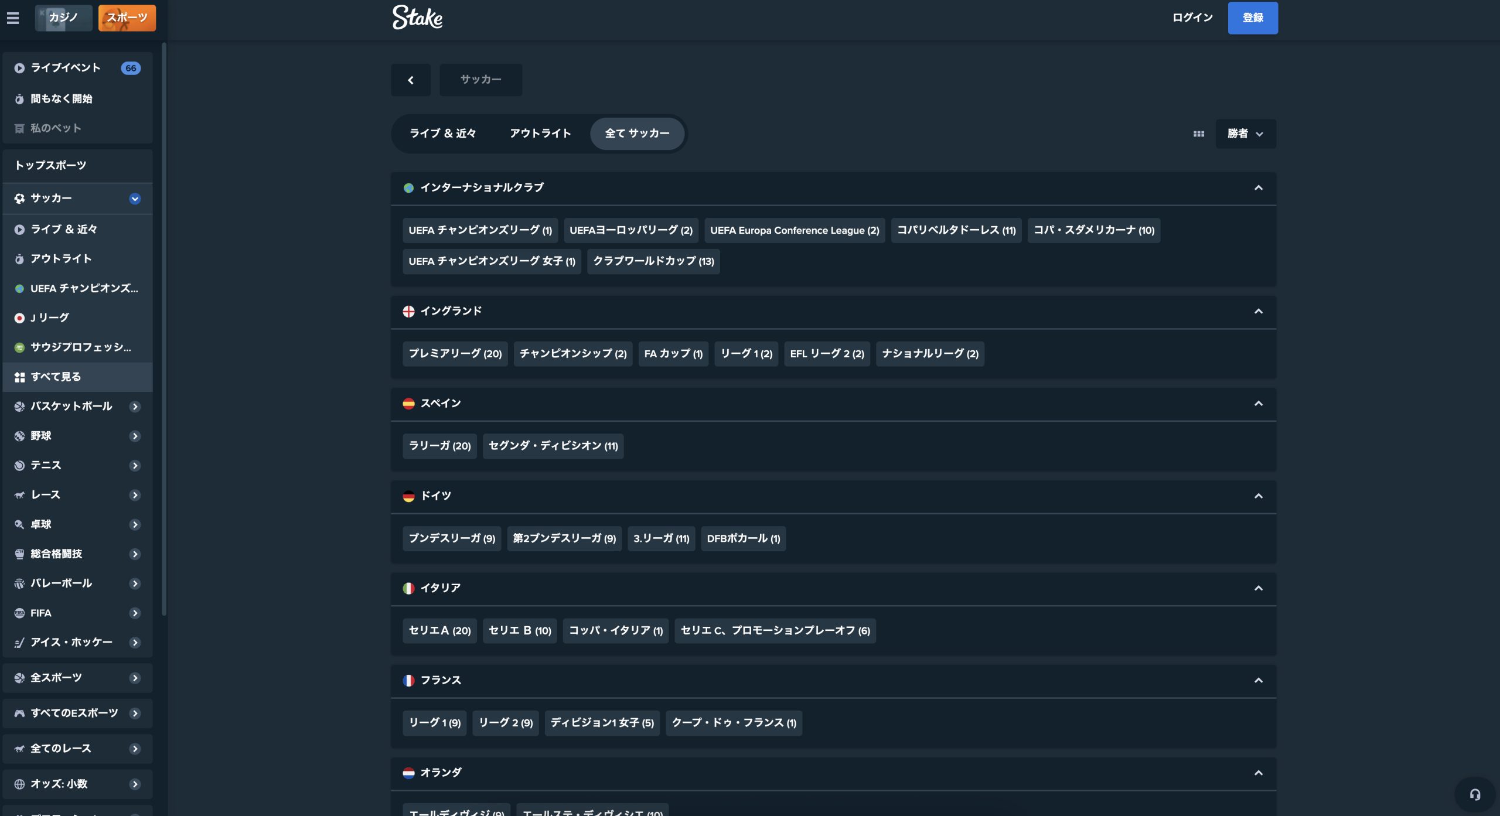Click the baseball icon beside 野球
Screen dimensions: 1500x816
coord(19,436)
